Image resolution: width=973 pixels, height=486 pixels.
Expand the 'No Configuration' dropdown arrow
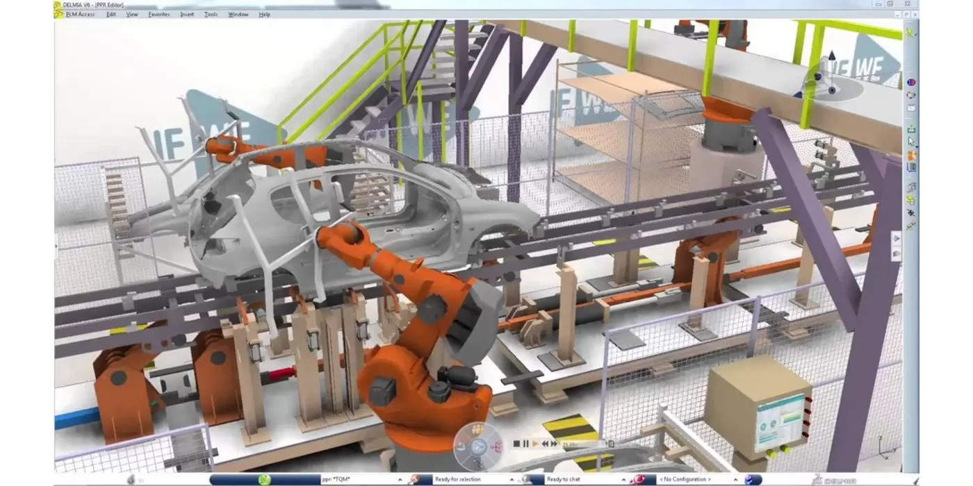pyautogui.click(x=734, y=480)
